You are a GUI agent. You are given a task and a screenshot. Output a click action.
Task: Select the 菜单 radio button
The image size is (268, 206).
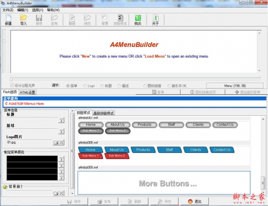(68, 86)
